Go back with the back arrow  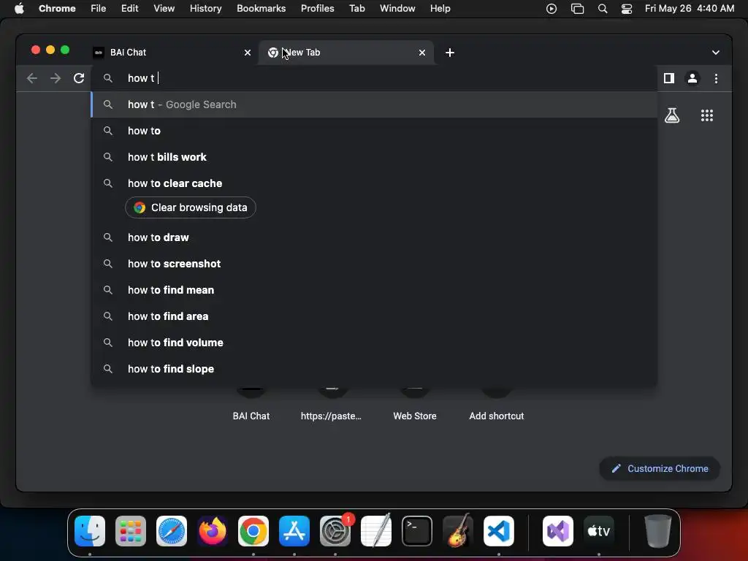point(32,78)
